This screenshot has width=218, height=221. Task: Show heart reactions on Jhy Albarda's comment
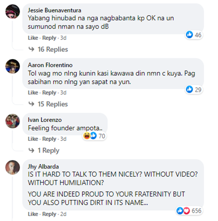pos(187,211)
